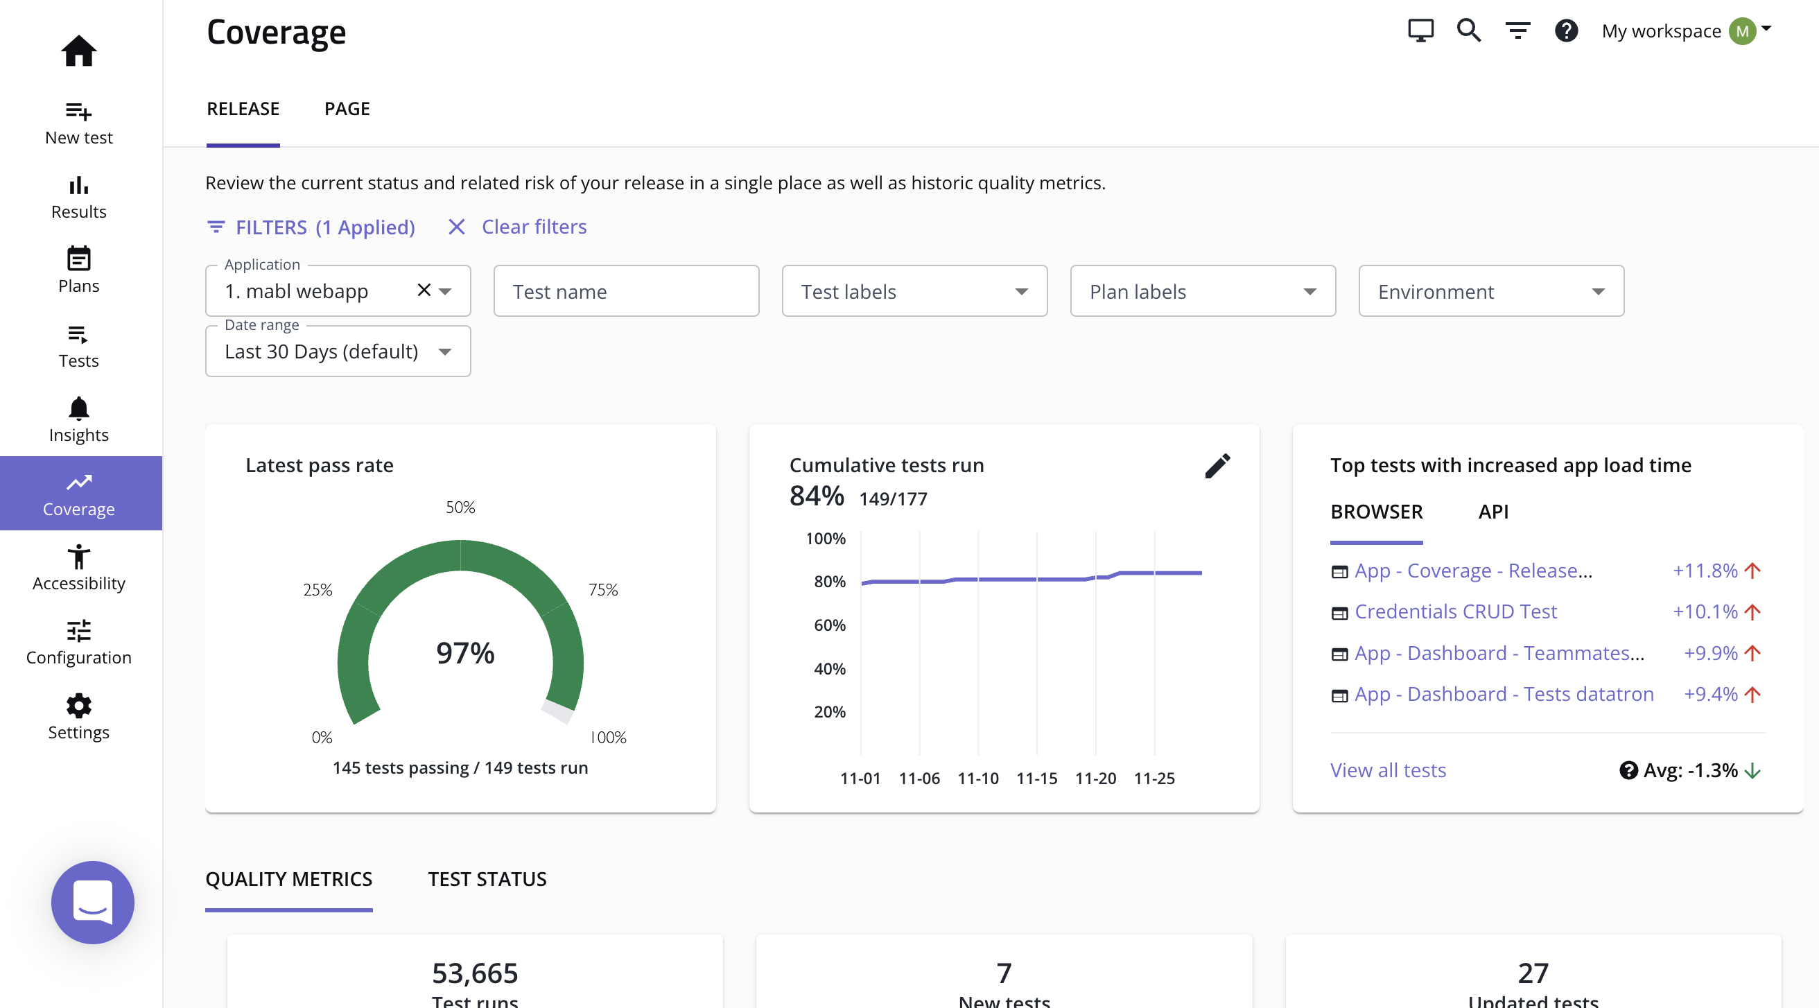Edit Cumulative tests run with pencil icon

click(1217, 466)
